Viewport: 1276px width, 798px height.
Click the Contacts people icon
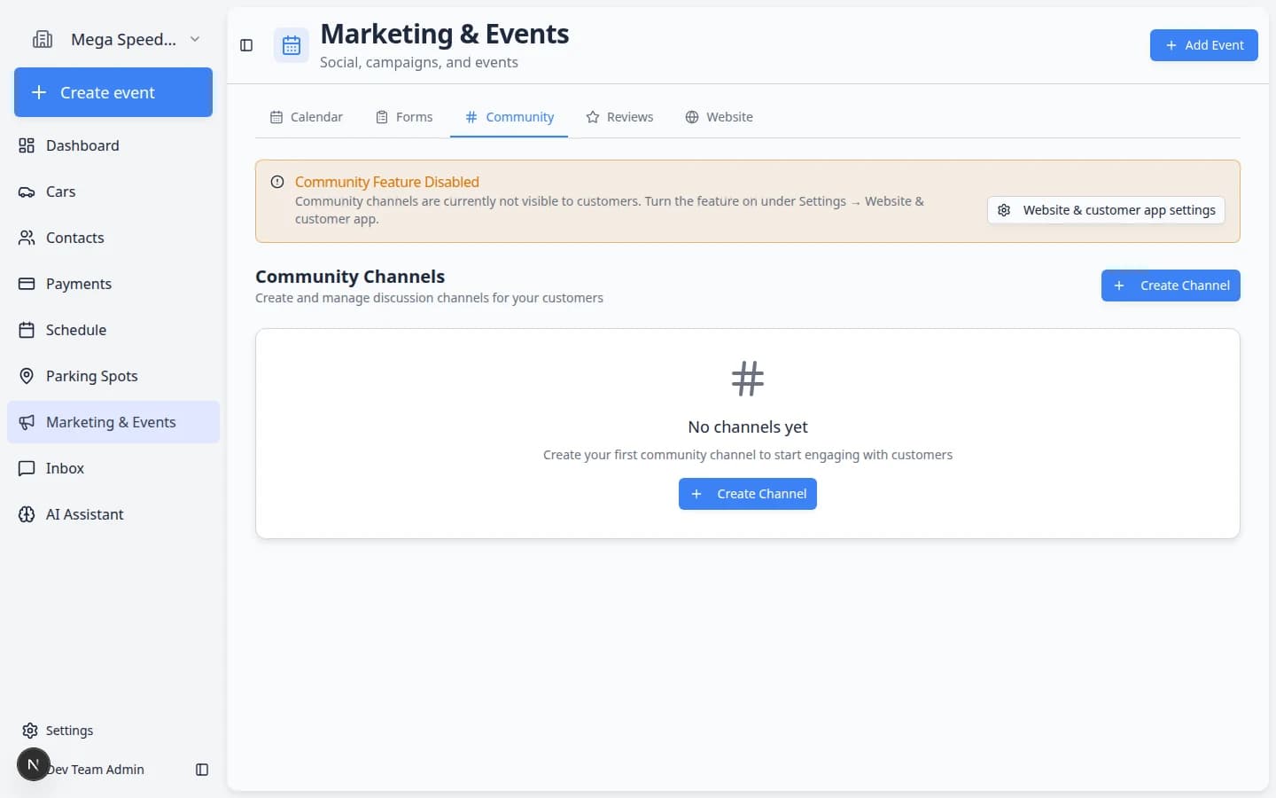[27, 238]
